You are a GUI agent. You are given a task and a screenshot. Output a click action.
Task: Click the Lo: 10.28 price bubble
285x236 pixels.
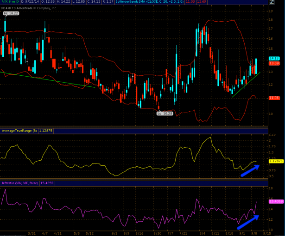(x=165, y=113)
